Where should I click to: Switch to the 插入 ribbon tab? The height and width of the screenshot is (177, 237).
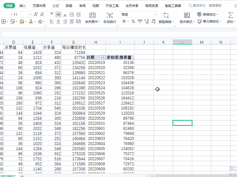click(x=23, y=6)
